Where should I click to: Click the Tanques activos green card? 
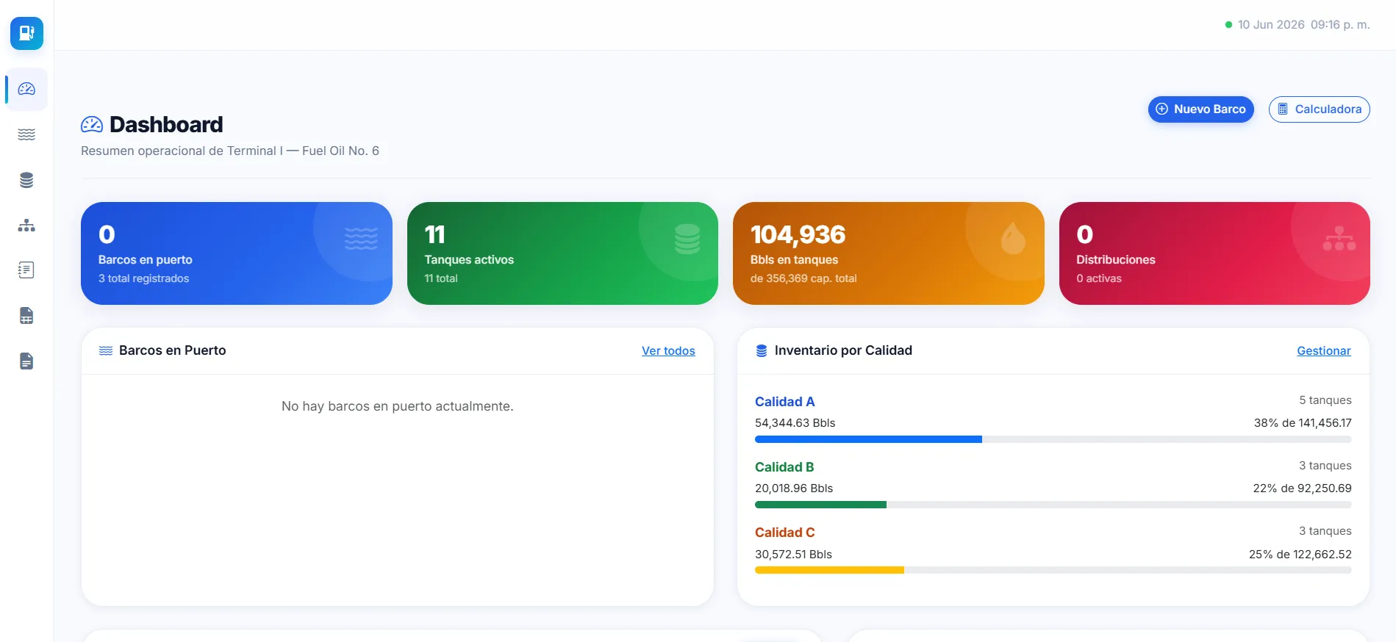coord(562,253)
